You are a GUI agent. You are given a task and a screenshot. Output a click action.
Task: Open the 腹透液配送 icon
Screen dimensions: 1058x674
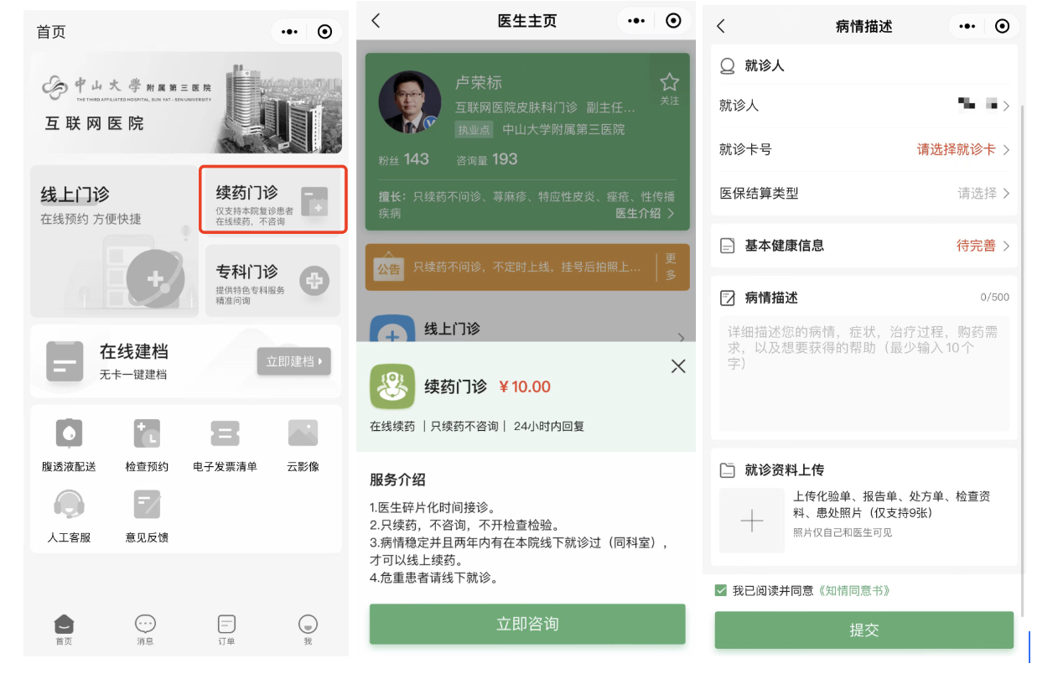[x=69, y=434]
